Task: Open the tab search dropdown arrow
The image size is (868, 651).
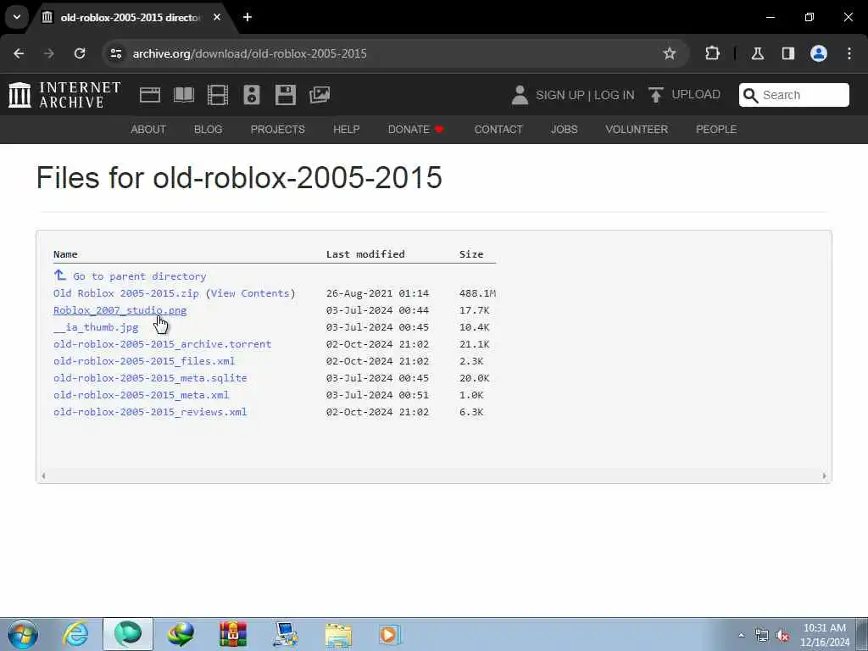Action: point(17,17)
